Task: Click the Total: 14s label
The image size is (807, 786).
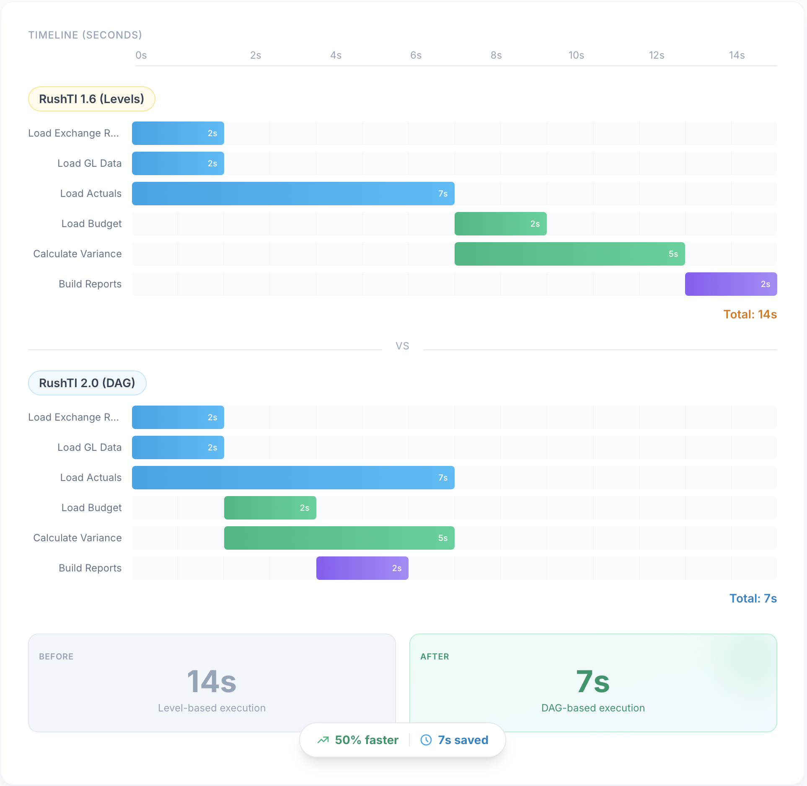Action: (x=750, y=314)
